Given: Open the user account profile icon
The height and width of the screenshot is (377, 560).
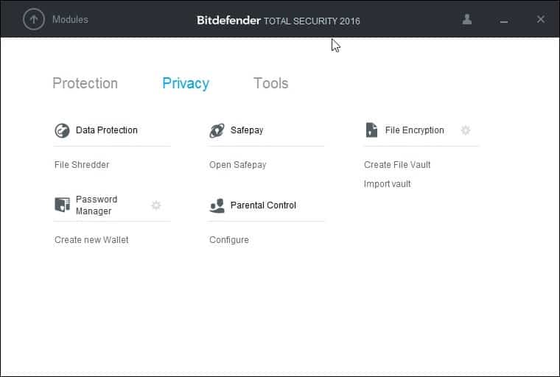Looking at the screenshot, I should point(466,19).
